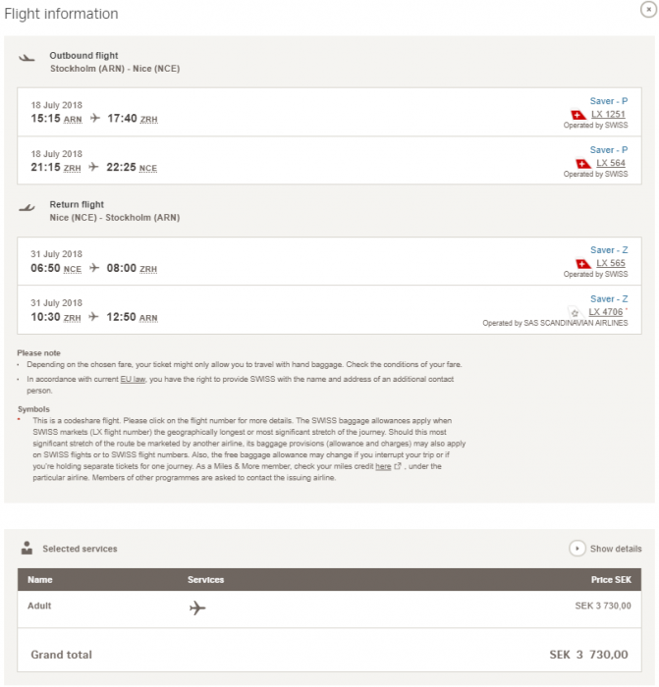Image resolution: width=659 pixels, height=687 pixels.
Task: Click the airplane icon in Services column
Action: coord(197,608)
